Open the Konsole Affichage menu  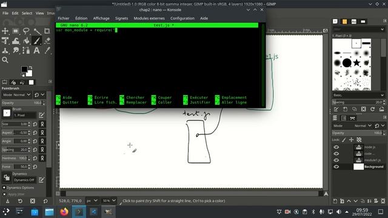tap(101, 18)
